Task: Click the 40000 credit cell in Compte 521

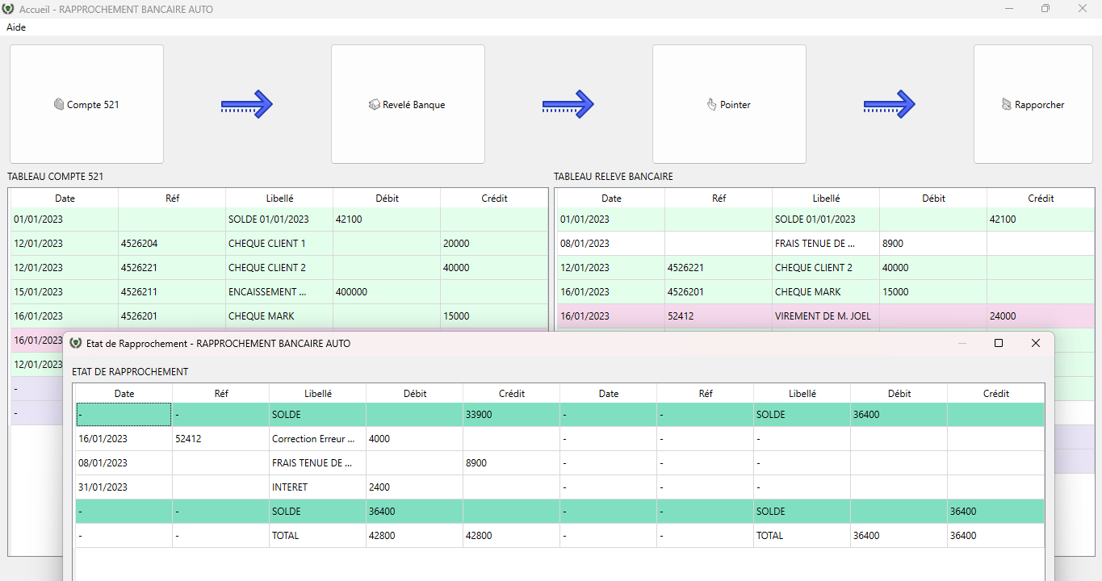Action: point(494,268)
